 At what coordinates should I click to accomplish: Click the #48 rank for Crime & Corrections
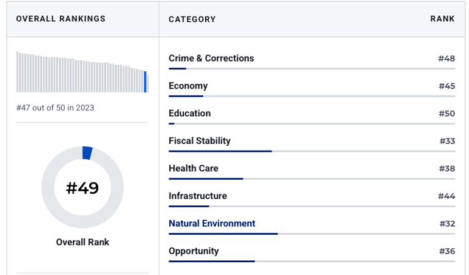click(x=446, y=59)
